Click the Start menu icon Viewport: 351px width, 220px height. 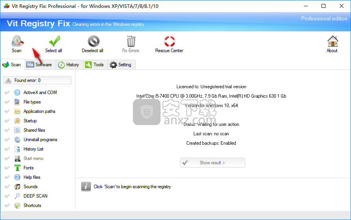17,158
